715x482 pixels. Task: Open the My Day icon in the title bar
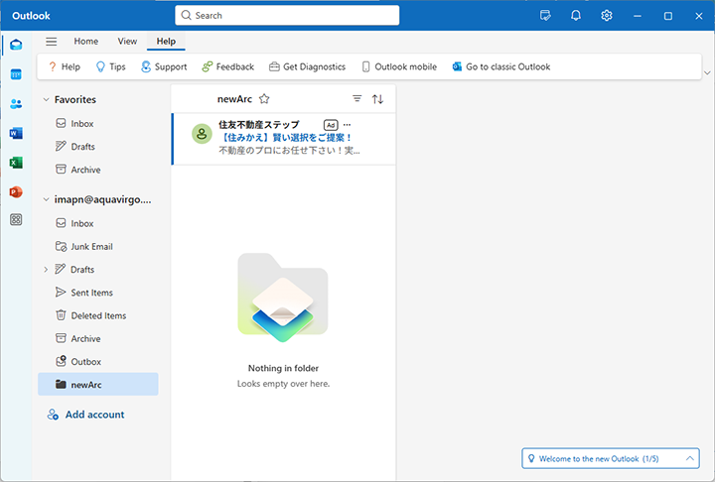point(545,16)
